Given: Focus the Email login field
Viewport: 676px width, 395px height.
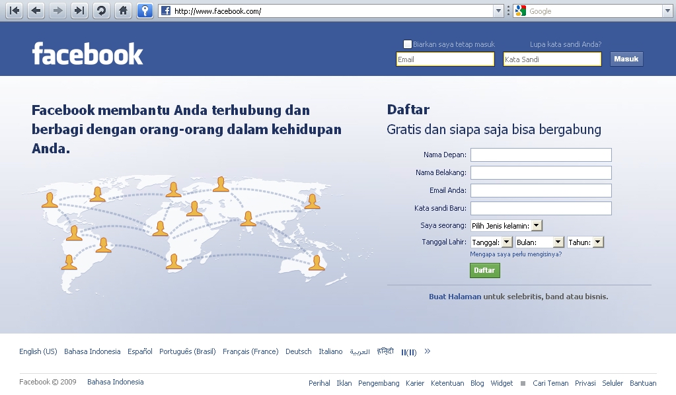Looking at the screenshot, I should [x=445, y=59].
